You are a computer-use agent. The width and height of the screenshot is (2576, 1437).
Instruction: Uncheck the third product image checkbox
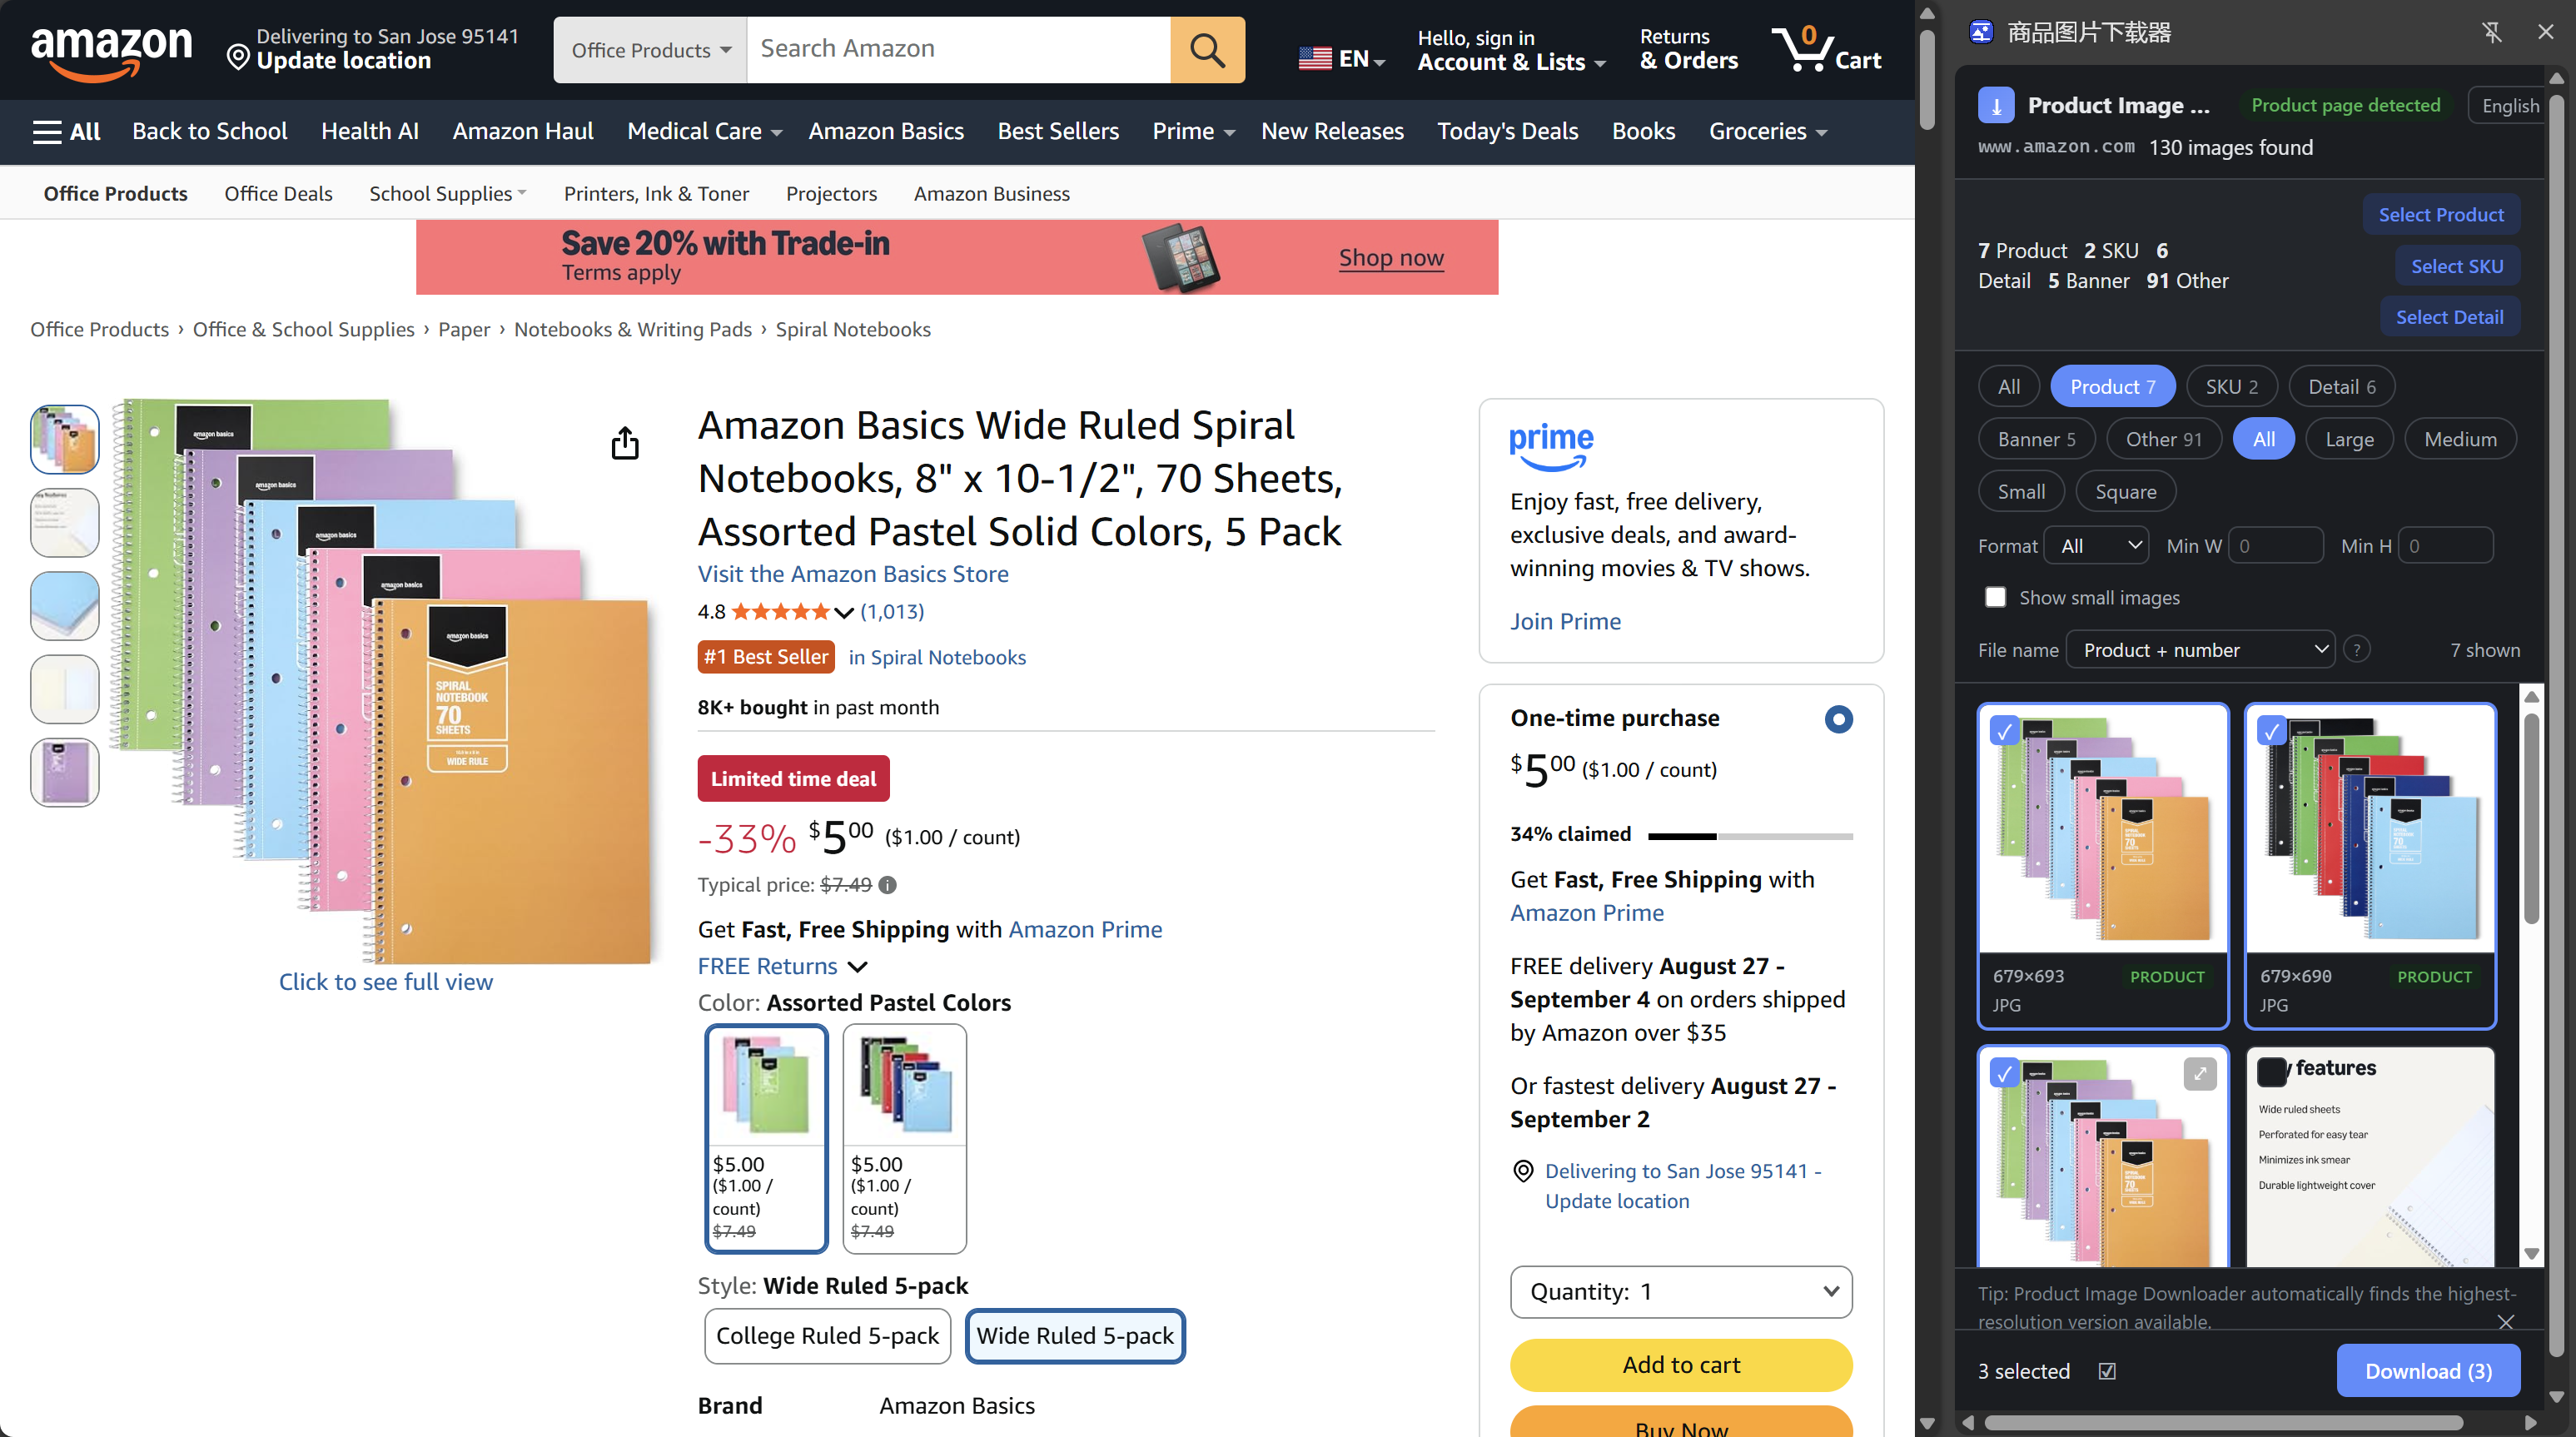2003,1073
